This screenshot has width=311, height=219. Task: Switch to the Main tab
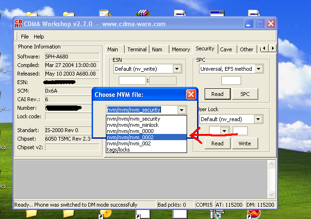click(x=113, y=49)
